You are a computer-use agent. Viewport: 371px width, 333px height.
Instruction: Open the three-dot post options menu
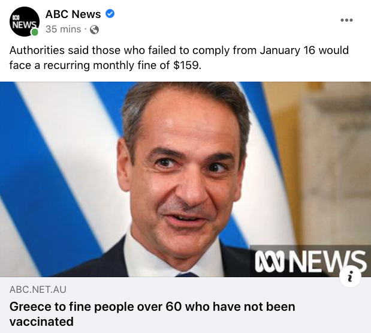(x=346, y=20)
